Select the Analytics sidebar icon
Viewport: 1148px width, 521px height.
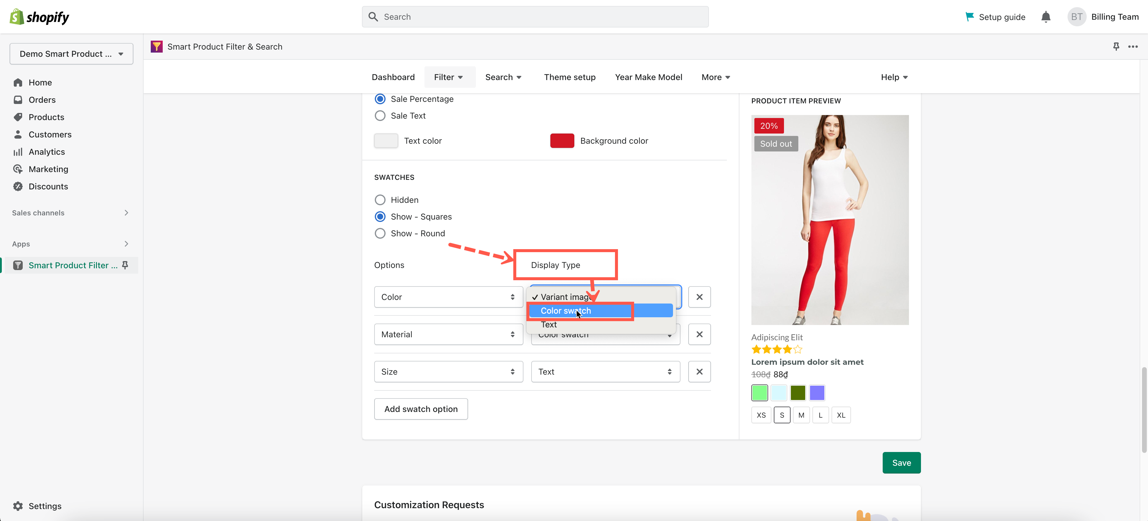click(18, 151)
